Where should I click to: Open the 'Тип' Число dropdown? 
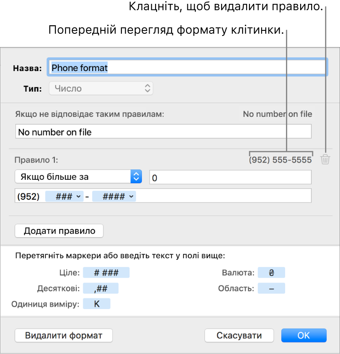click(101, 89)
